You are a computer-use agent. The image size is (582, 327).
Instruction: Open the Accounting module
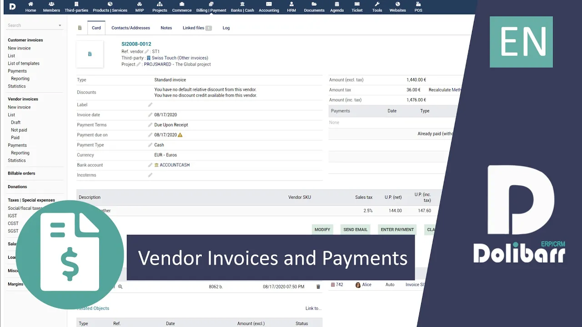click(269, 7)
